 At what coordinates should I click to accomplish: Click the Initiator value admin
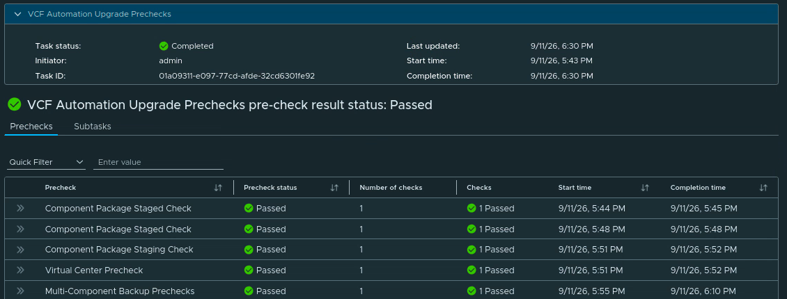[x=171, y=60]
